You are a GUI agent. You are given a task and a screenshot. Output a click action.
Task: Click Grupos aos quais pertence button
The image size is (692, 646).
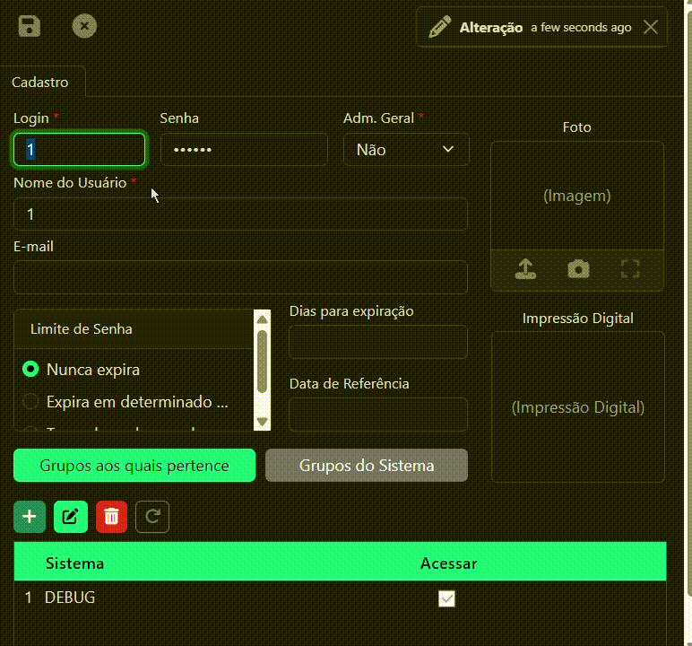[134, 466]
